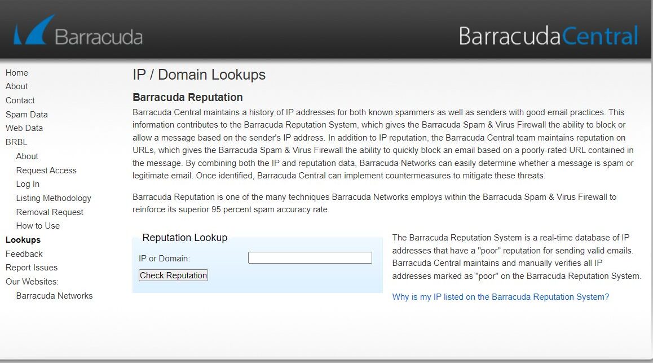Click the Barracuda logo icon

(x=34, y=30)
